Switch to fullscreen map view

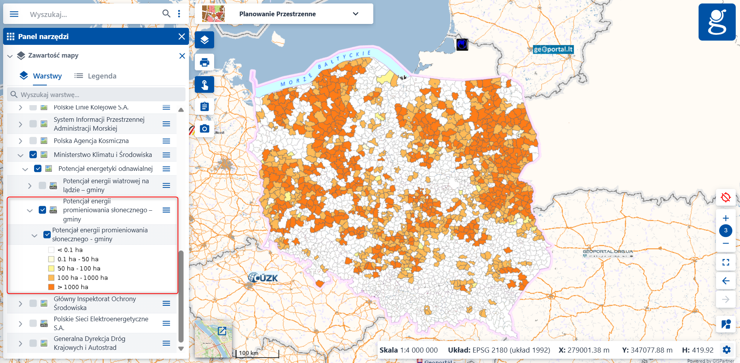pos(726,262)
